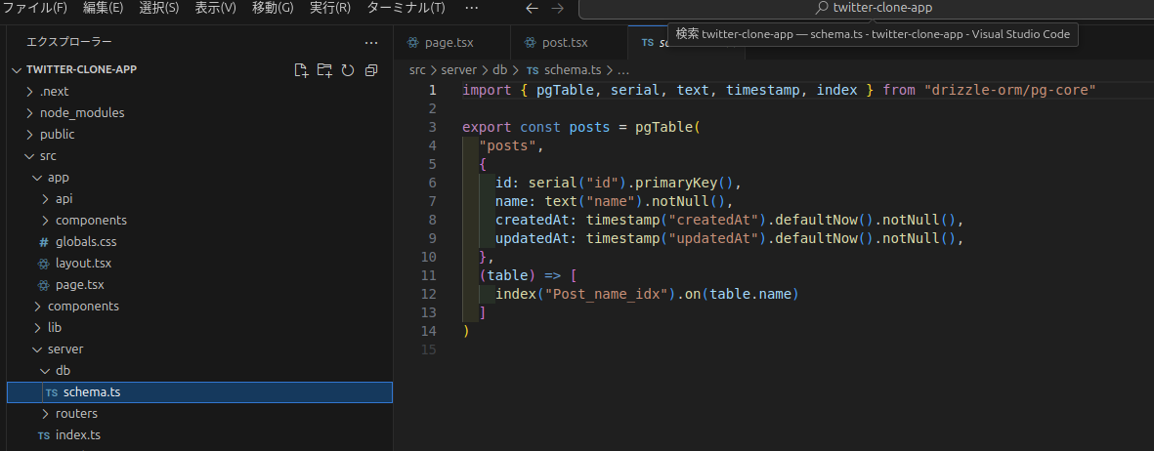Image resolution: width=1154 pixels, height=451 pixels.
Task: Open page.tsx in the explorer tree
Action: (x=200, y=285)
